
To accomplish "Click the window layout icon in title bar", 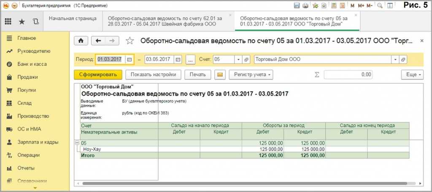I will point(390,5).
